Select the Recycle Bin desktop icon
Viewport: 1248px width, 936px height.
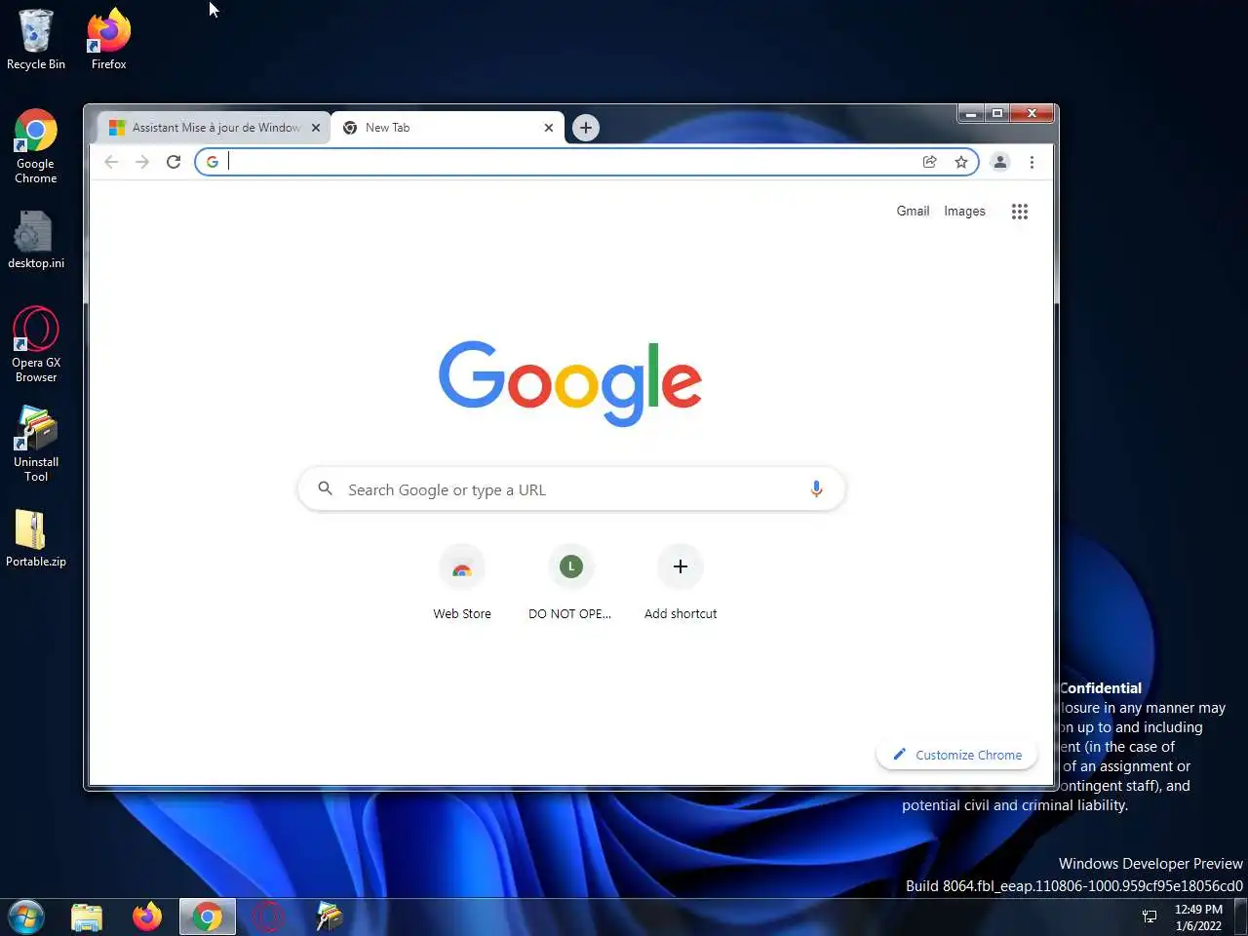pos(36,40)
